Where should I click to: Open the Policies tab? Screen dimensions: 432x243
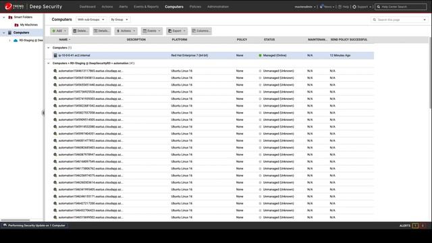point(195,7)
